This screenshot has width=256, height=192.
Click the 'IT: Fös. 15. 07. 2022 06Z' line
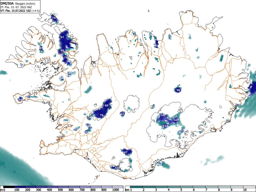click(16, 7)
